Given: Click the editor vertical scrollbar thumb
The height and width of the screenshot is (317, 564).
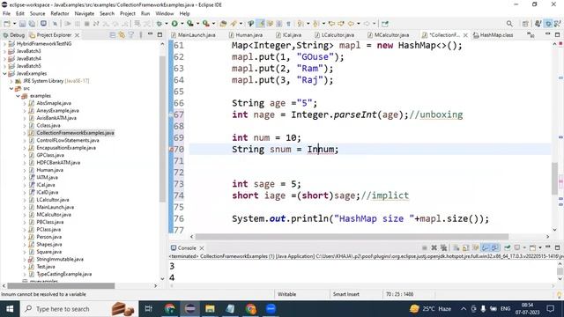Looking at the screenshot, I should [554, 178].
